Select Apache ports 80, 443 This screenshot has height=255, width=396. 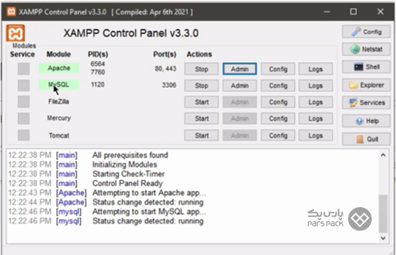tap(165, 68)
